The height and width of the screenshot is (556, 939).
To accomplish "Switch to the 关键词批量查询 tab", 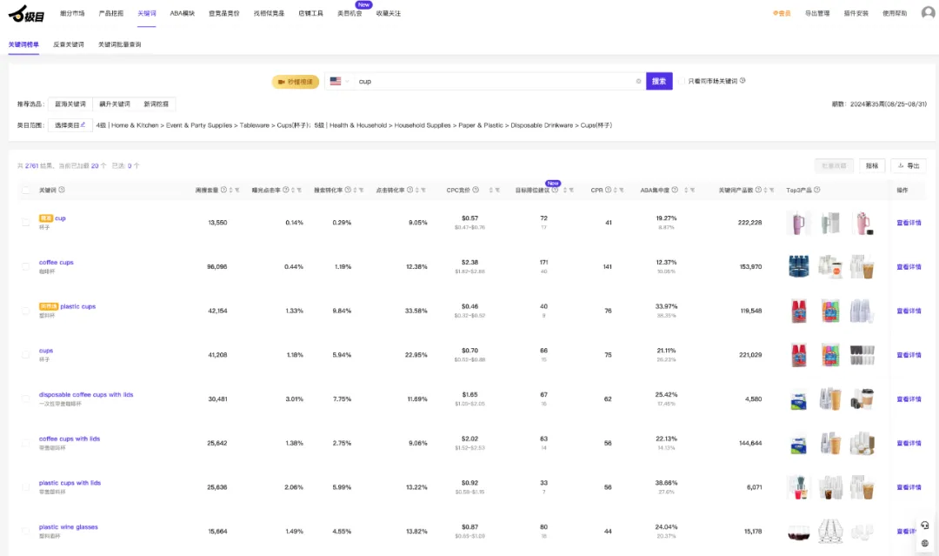I will coord(120,44).
